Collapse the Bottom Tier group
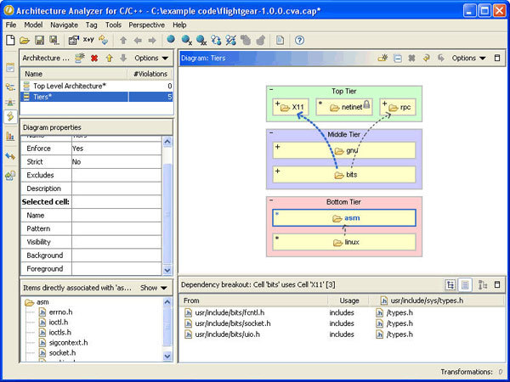The height and width of the screenshot is (382, 510). click(x=271, y=200)
